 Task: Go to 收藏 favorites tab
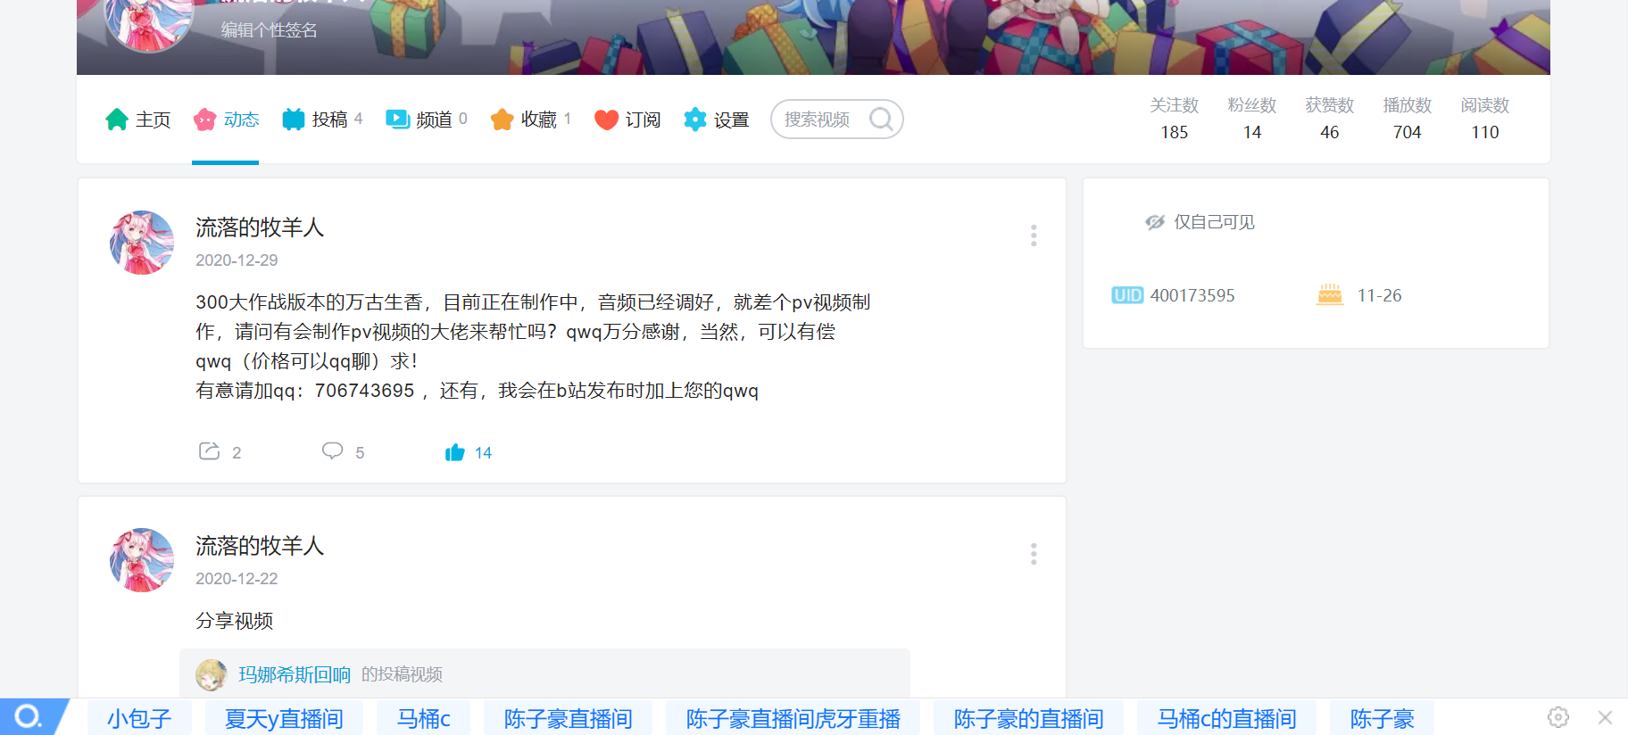tap(530, 120)
